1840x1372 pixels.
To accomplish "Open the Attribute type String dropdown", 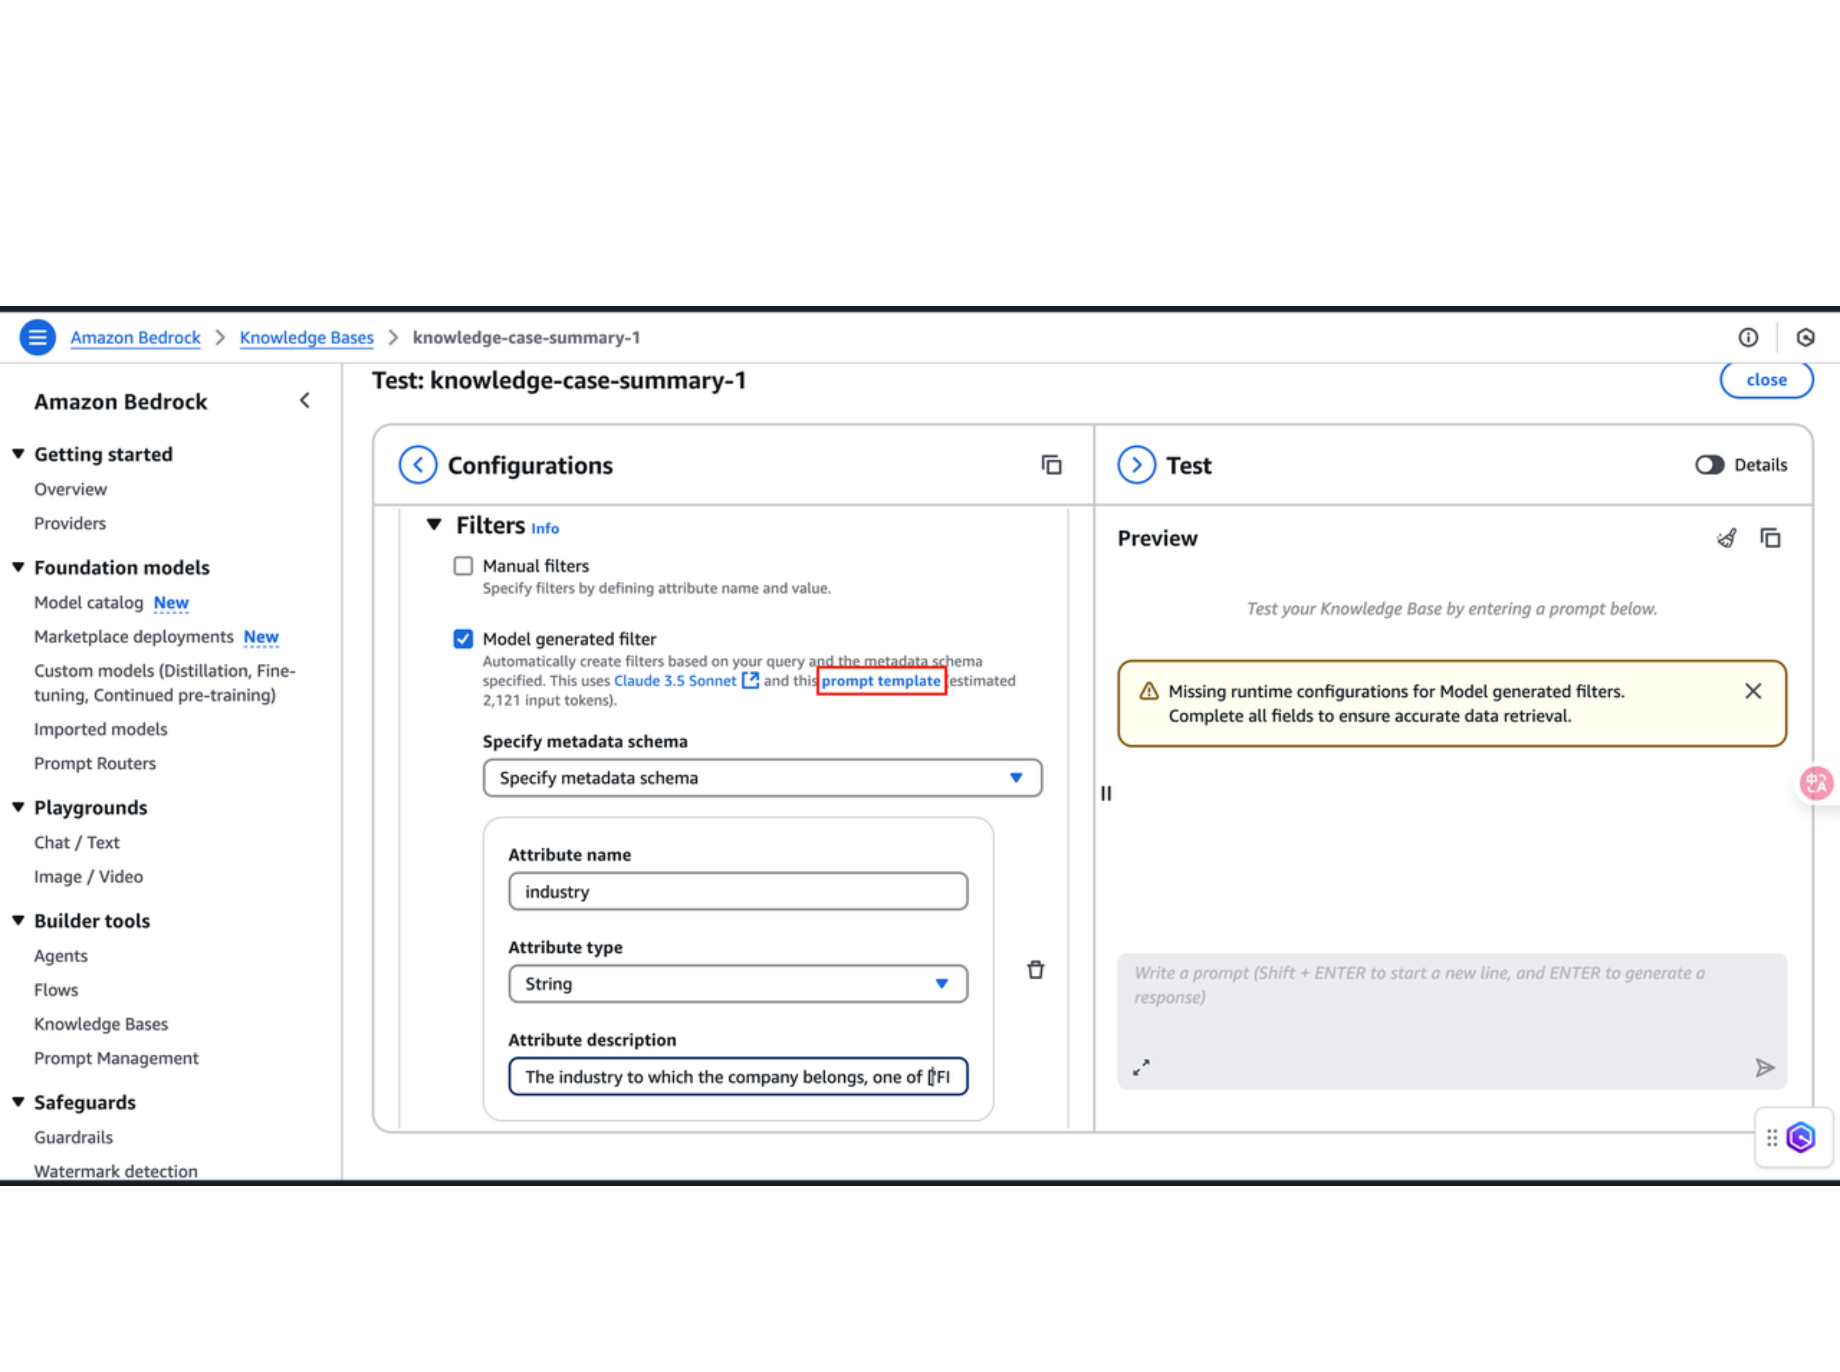I will click(x=738, y=984).
